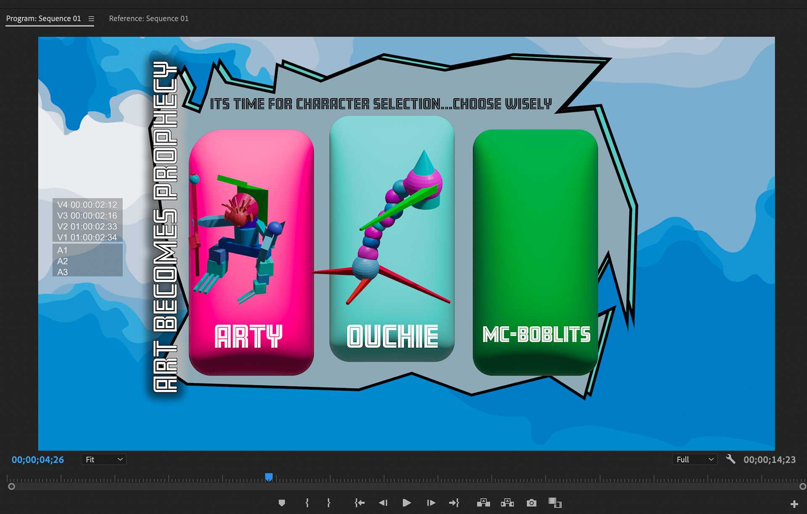The image size is (807, 514).
Task: Step forward one frame
Action: pyautogui.click(x=431, y=503)
